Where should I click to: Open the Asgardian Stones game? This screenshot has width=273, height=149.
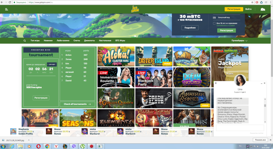click(x=192, y=98)
